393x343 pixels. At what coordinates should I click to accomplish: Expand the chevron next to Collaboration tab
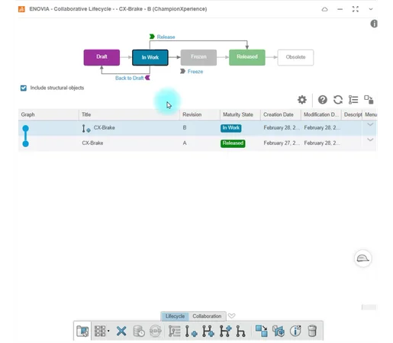pos(231,316)
